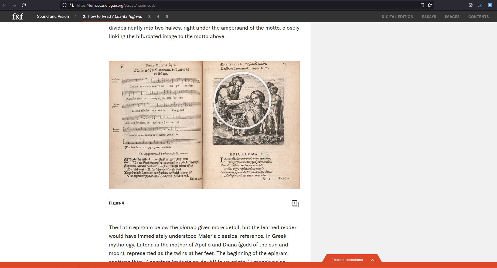
Task: Open the Sound and Vision essay link
Action: pos(53,16)
